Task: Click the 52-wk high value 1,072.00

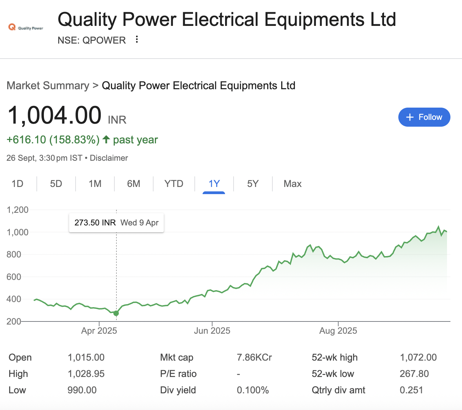Action: [418, 357]
